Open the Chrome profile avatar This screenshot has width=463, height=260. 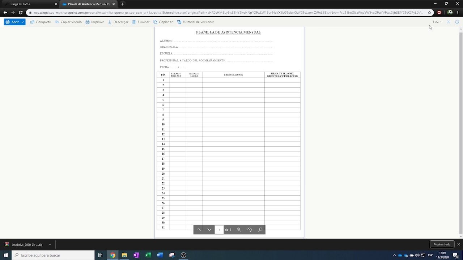coord(450,12)
